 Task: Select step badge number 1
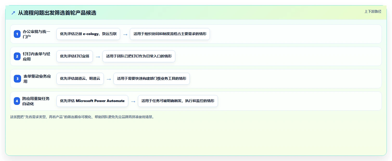(x=17, y=34)
